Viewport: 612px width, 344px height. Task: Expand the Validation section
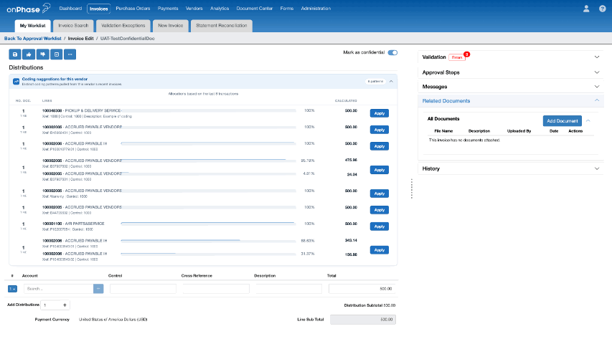point(597,57)
